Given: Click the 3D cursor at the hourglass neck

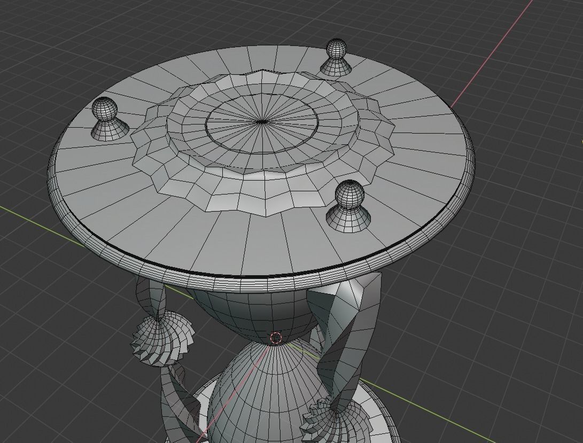Looking at the screenshot, I should (276, 338).
